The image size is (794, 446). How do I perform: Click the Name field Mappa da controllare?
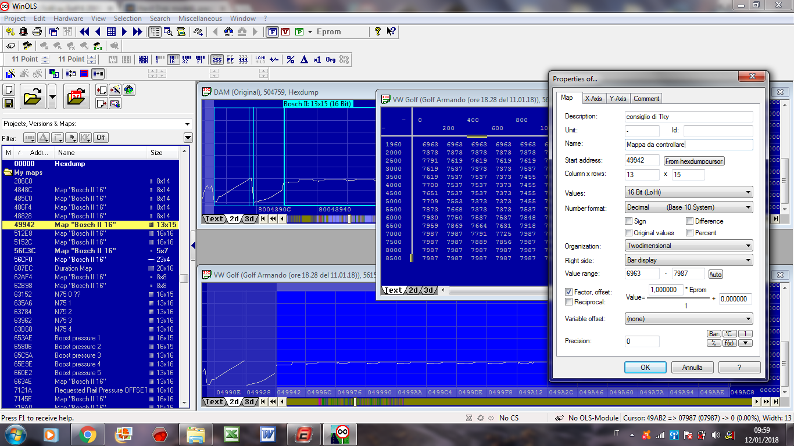689,145
